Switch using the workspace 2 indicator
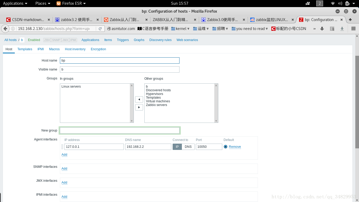This screenshot has width=359, height=202. [320, 3]
